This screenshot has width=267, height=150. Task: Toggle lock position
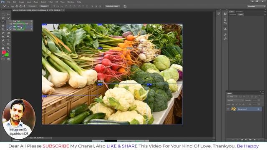(x=240, y=105)
